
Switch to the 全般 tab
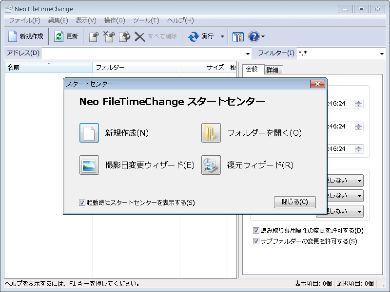pyautogui.click(x=252, y=69)
